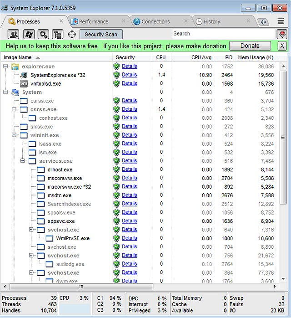Open Details link for conhost.exe
Viewport: 291px width, 318px height.
point(130,118)
